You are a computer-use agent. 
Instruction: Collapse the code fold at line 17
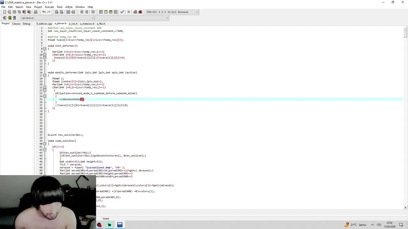coord(45,75)
